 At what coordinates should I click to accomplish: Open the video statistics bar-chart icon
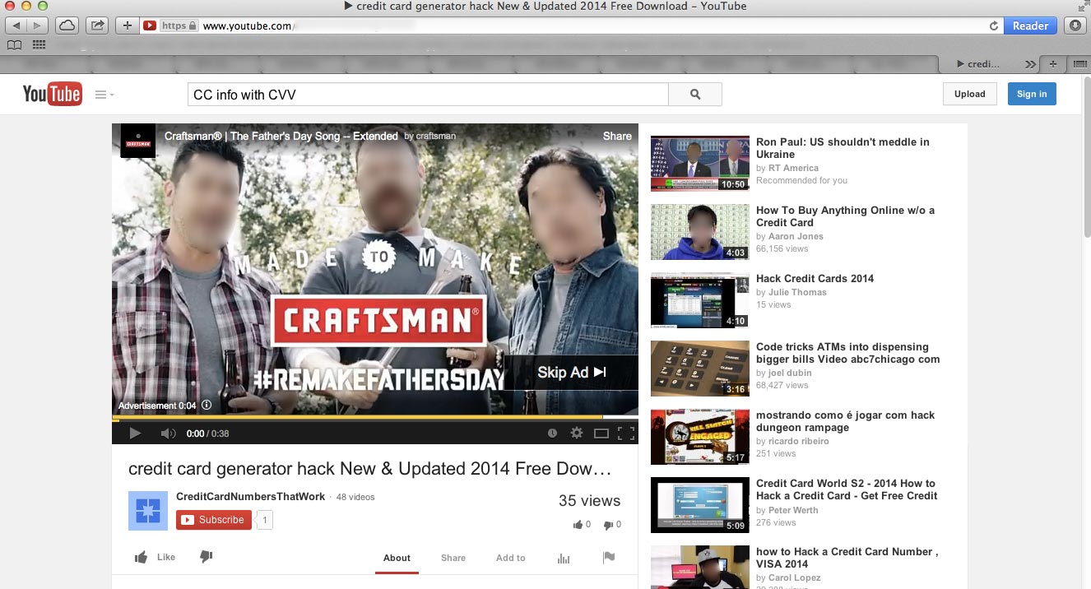click(x=564, y=558)
